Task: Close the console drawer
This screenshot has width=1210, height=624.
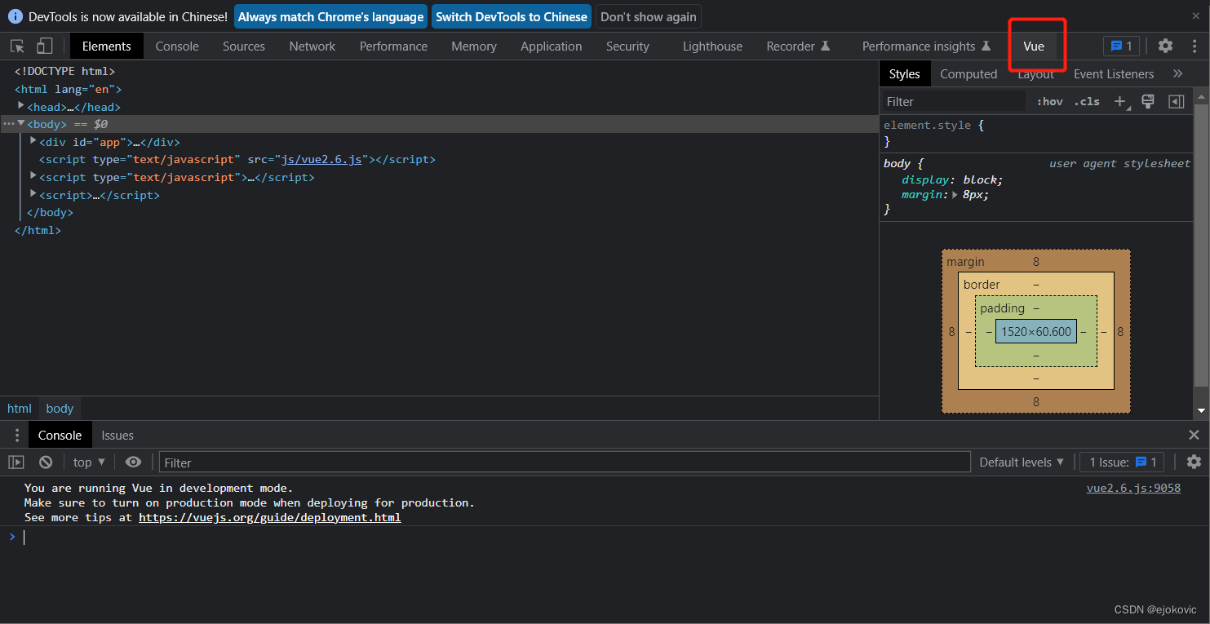Action: point(1194,436)
